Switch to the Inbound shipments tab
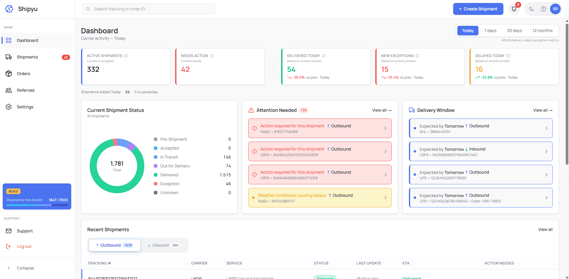This screenshot has width=569, height=279. click(163, 245)
